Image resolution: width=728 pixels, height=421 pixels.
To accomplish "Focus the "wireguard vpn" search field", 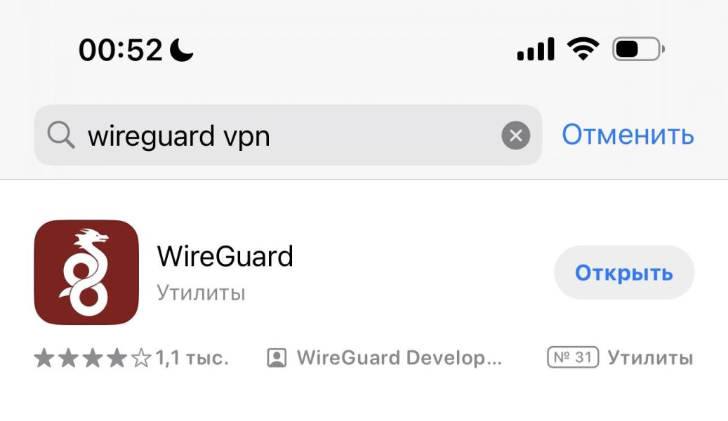I will (288, 135).
